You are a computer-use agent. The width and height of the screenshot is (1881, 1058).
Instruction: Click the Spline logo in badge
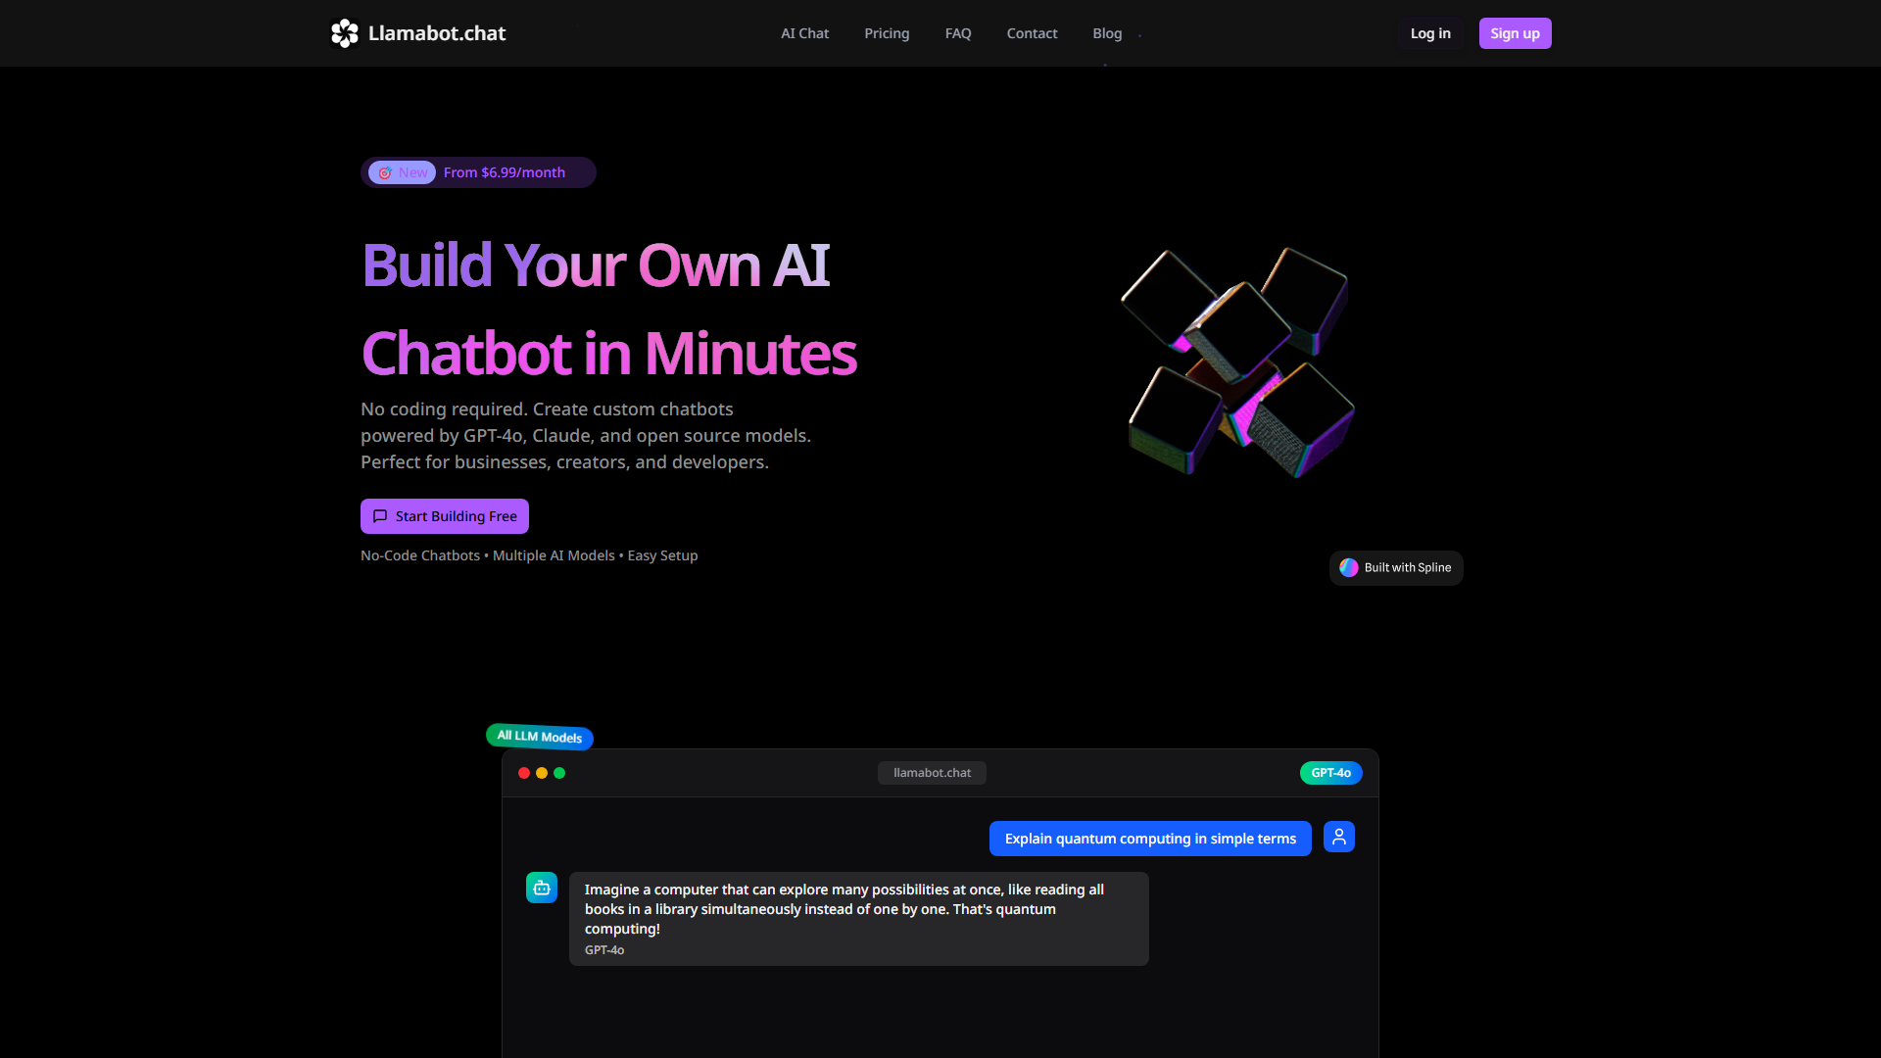1349,567
